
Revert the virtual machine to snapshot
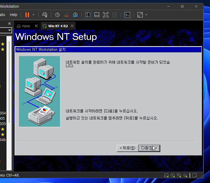66,15
